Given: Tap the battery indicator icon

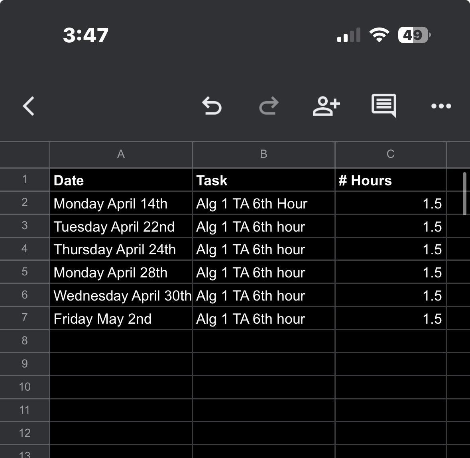Looking at the screenshot, I should click(414, 35).
